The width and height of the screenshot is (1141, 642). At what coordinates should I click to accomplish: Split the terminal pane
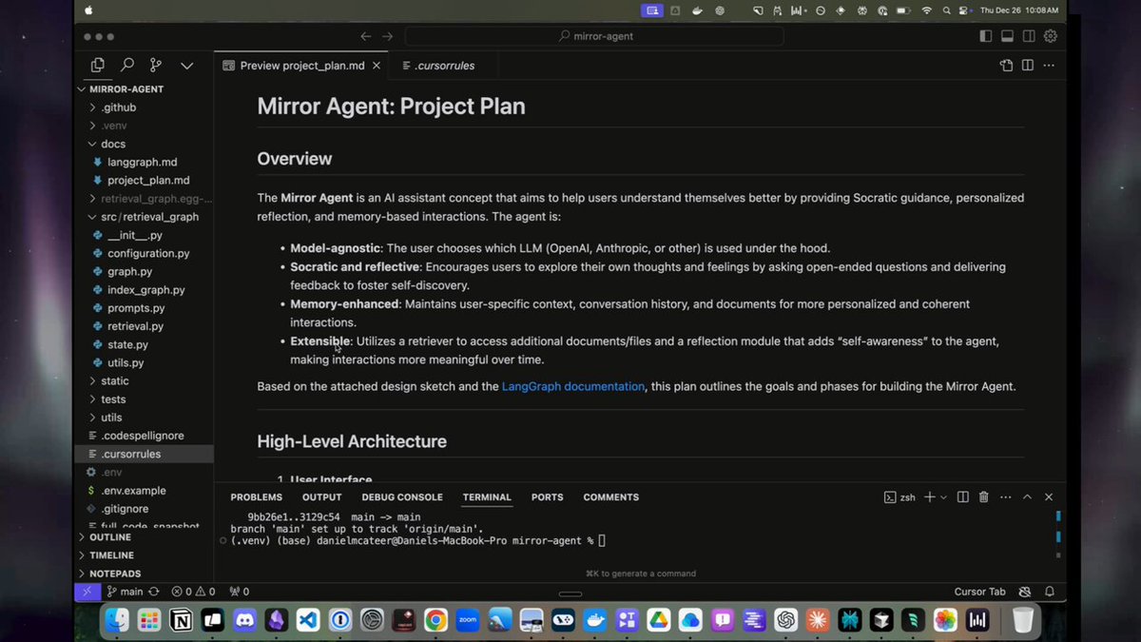[963, 496]
